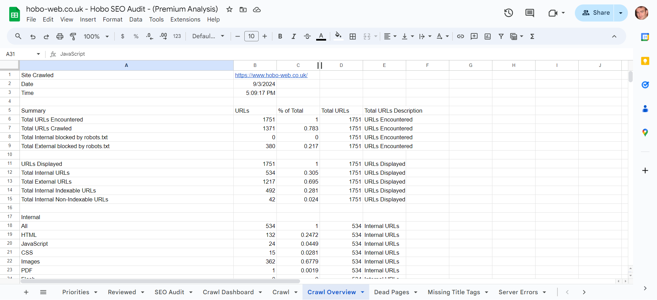Open the borders menu
Viewport: 657px width, 300px height.
[x=353, y=36]
